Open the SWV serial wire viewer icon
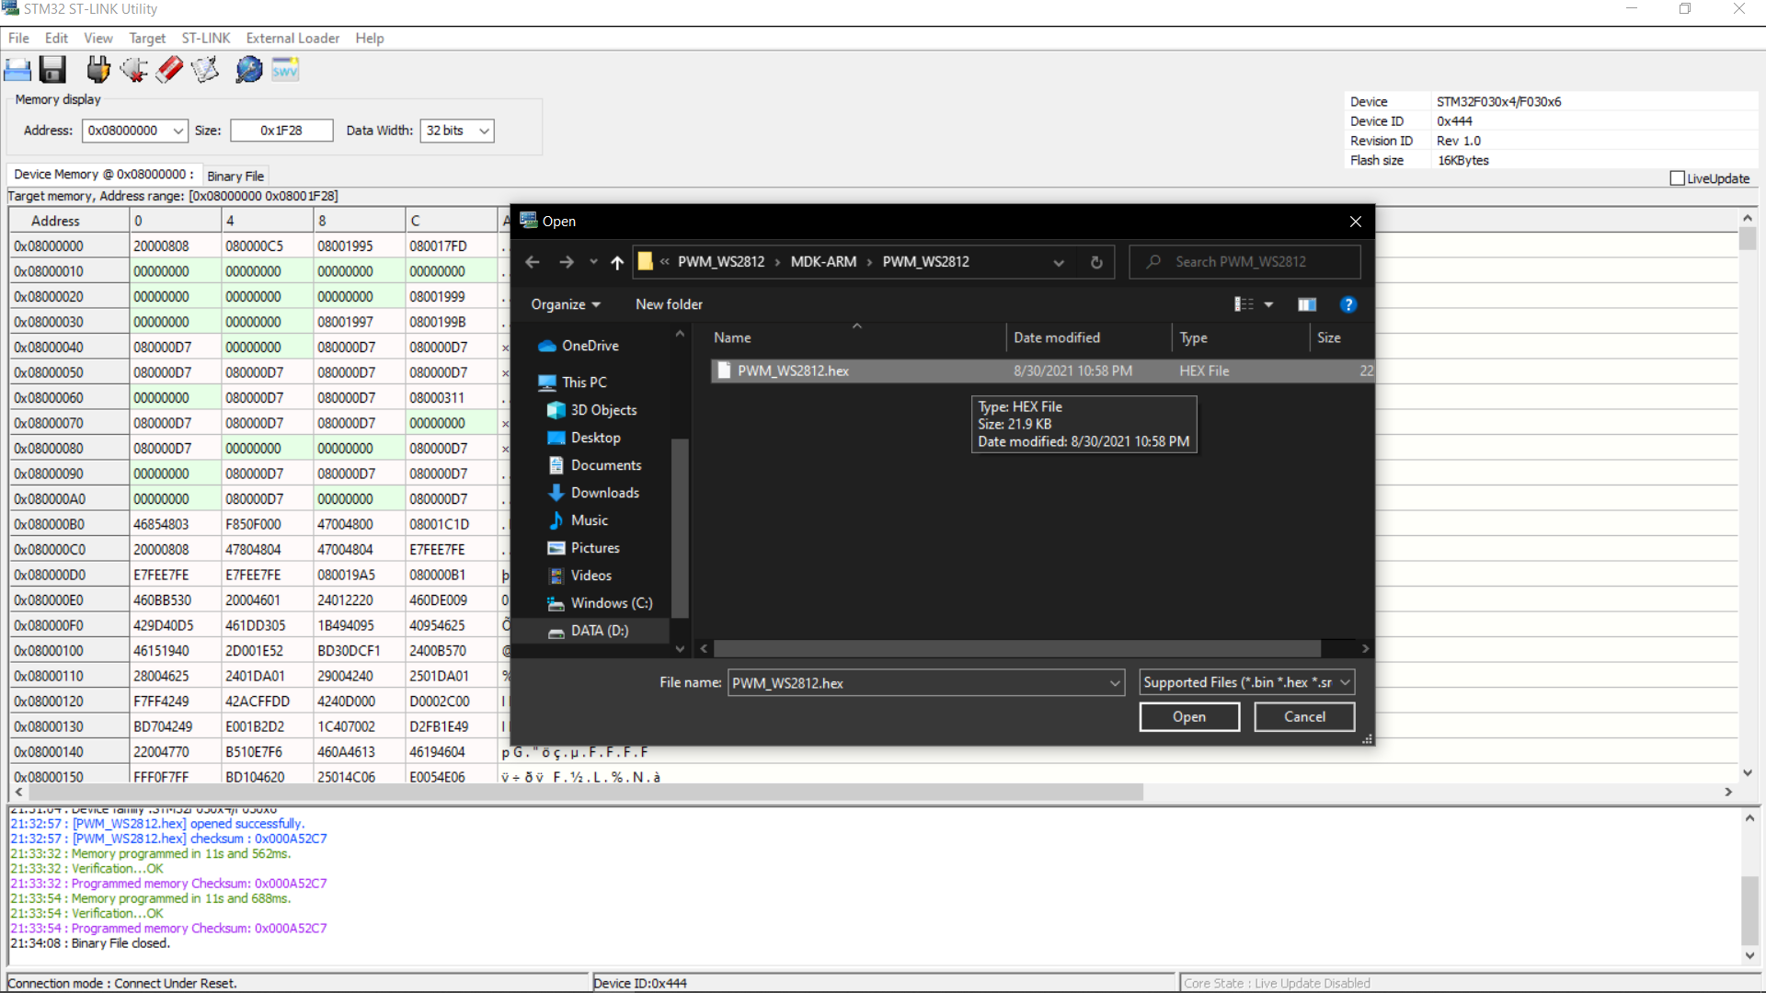Screen dimensions: 1766x993 (x=285, y=70)
